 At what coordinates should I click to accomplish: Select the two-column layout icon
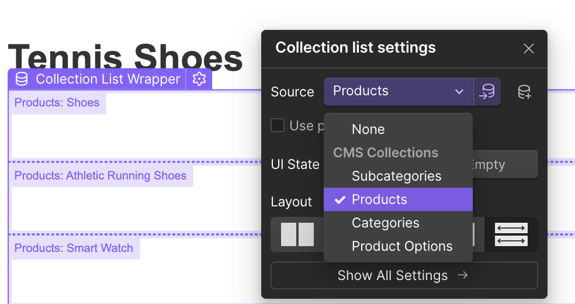coord(297,234)
